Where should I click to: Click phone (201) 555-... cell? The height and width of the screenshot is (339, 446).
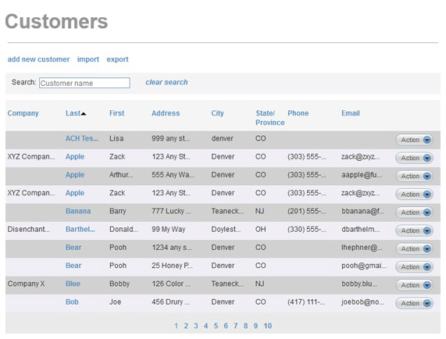[x=307, y=211]
